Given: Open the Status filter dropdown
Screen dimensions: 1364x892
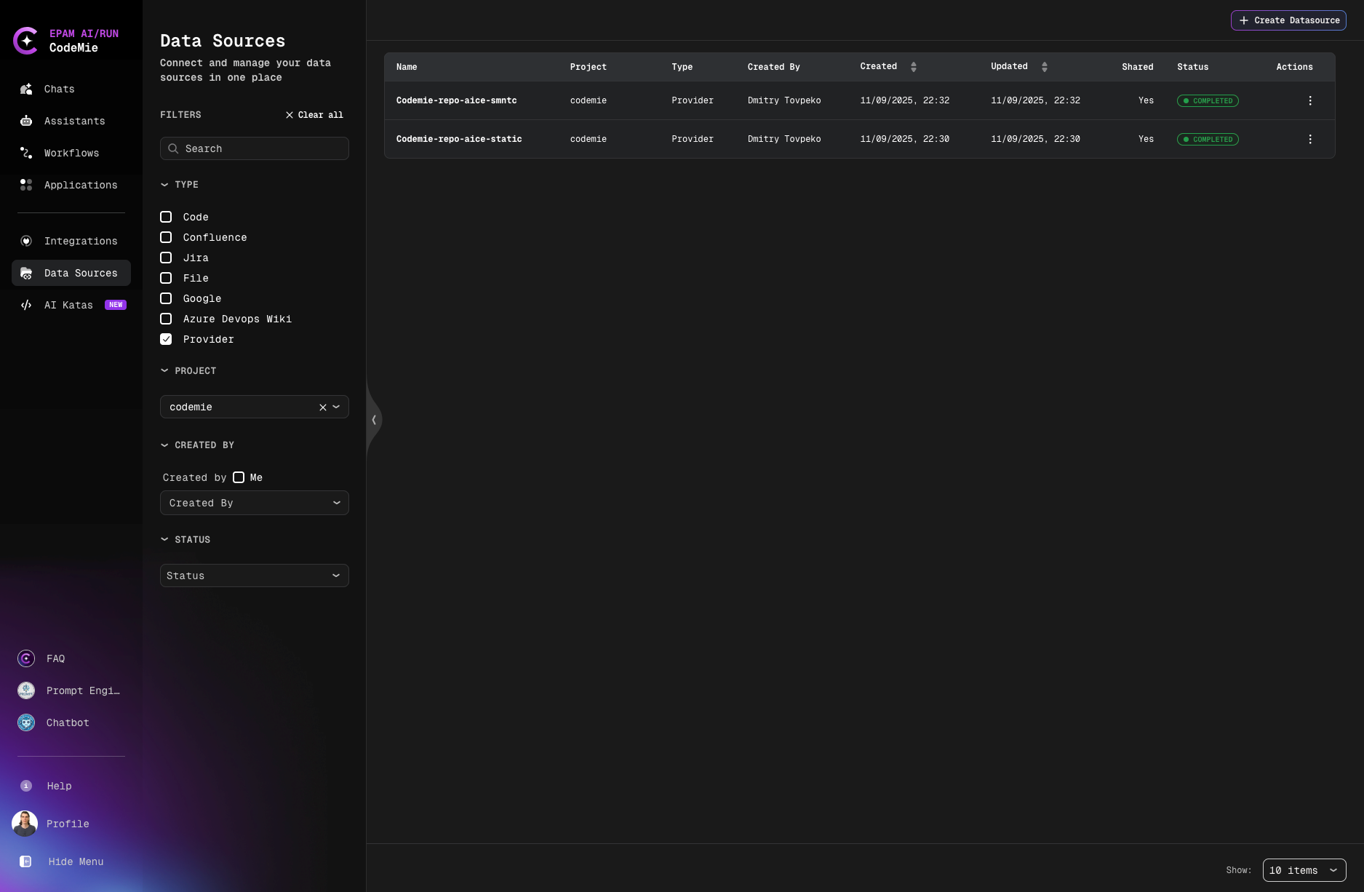Looking at the screenshot, I should click(x=254, y=576).
